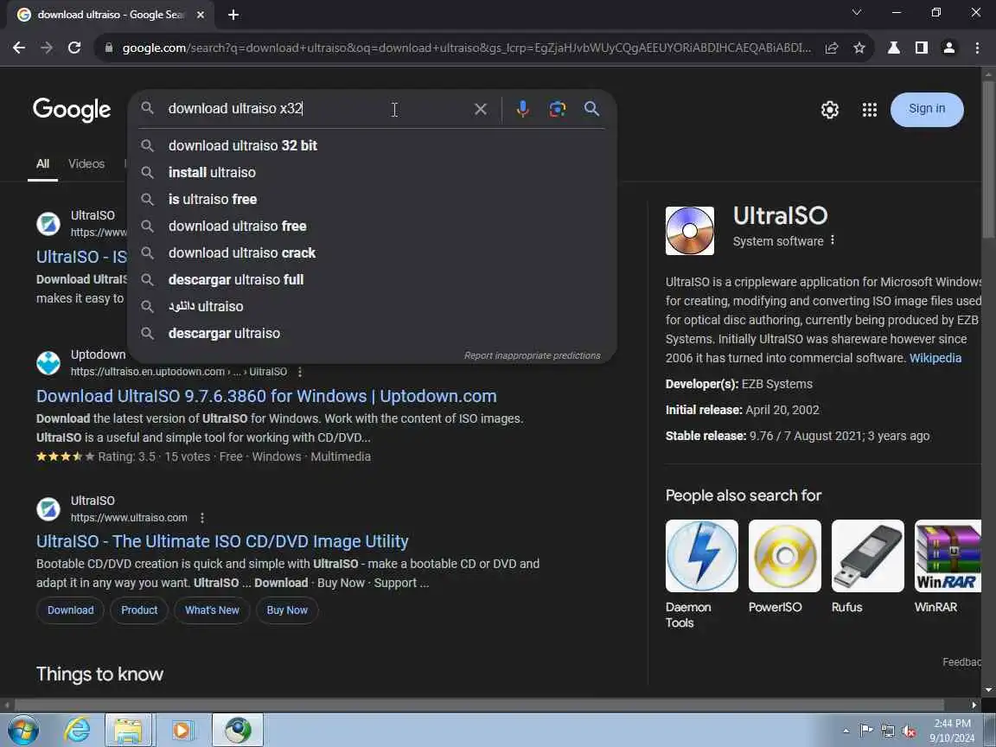Screen dimensions: 996x747
Task: Select suggestion 'download ultraiso 32 bit'
Action: [372, 145]
